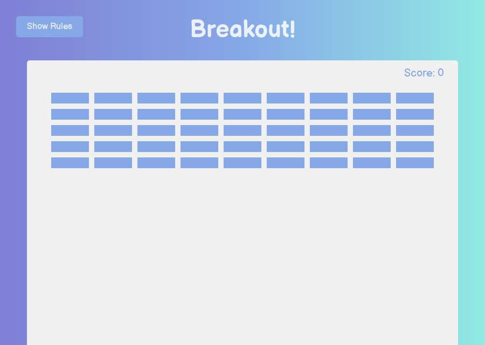Click the fourth brick in fourth row
This screenshot has height=345, width=485.
point(199,147)
